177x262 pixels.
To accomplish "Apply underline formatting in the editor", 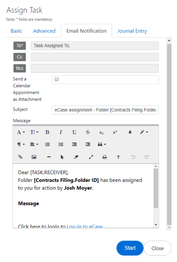I will coord(74,132).
